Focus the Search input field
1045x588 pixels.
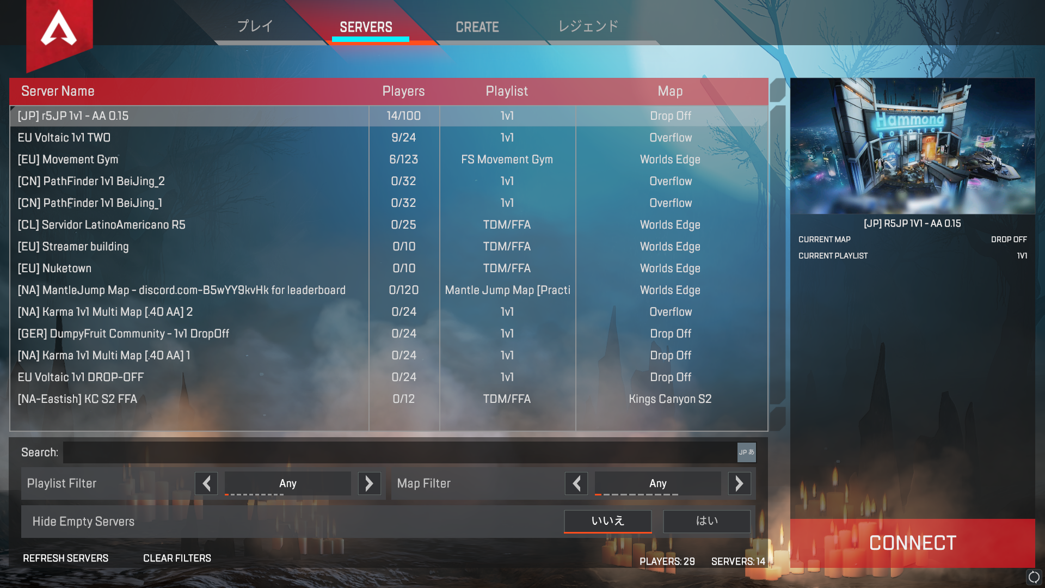[400, 452]
